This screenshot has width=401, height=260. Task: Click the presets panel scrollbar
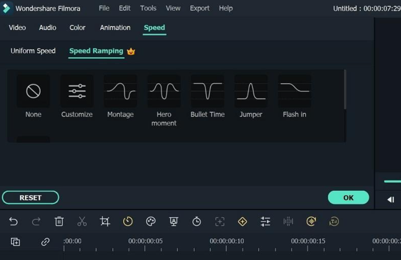pyautogui.click(x=345, y=90)
